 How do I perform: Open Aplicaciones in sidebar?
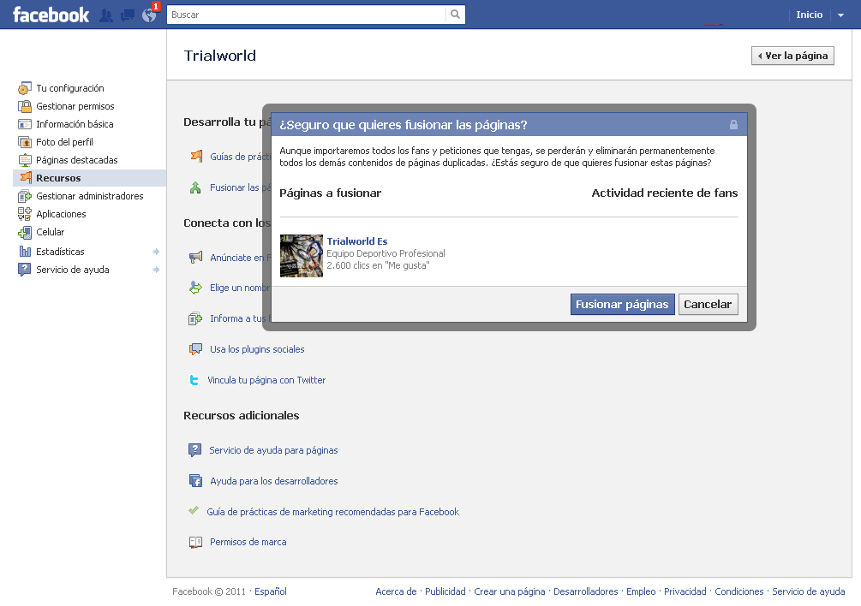click(61, 214)
